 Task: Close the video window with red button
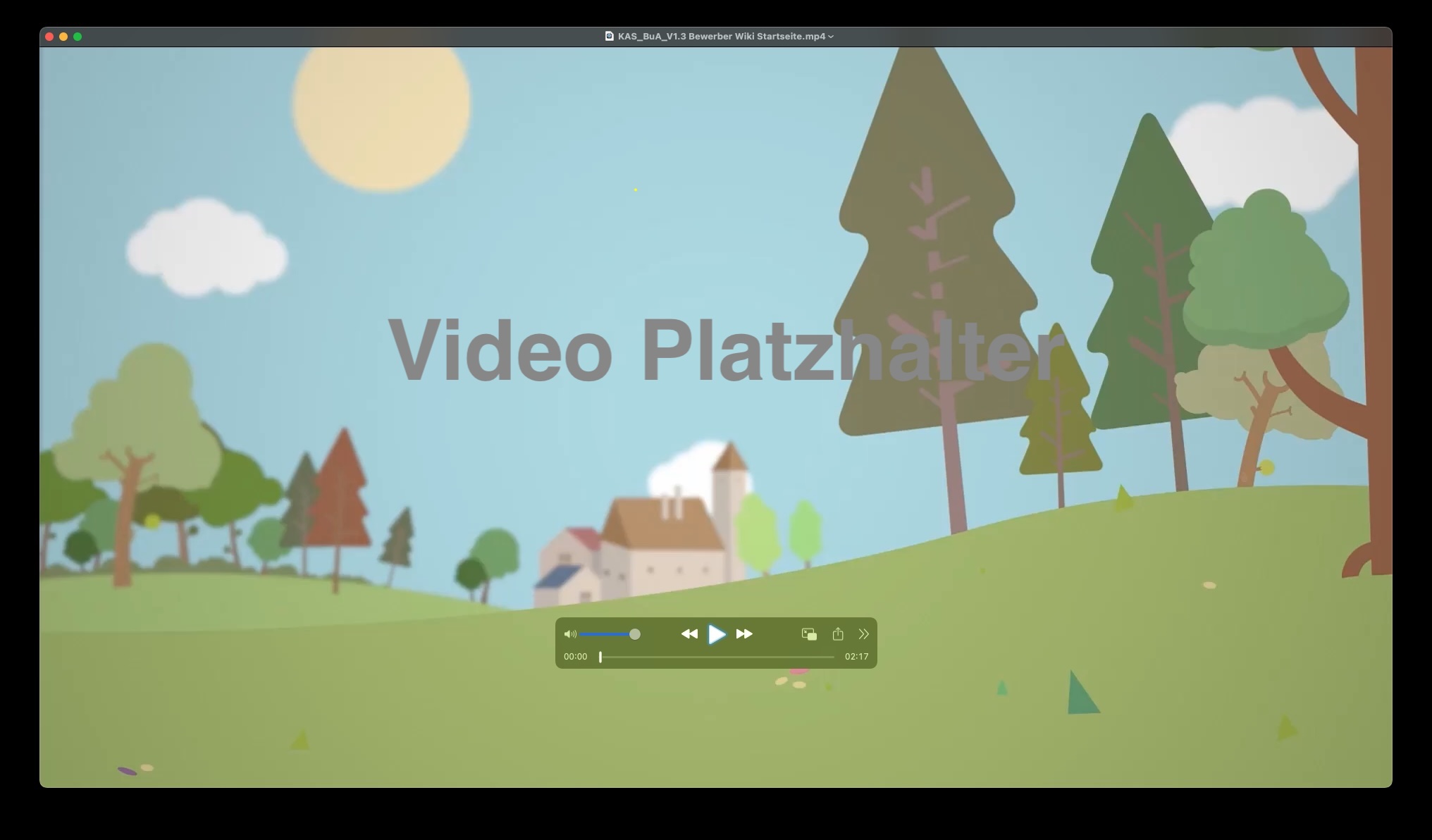pyautogui.click(x=49, y=37)
